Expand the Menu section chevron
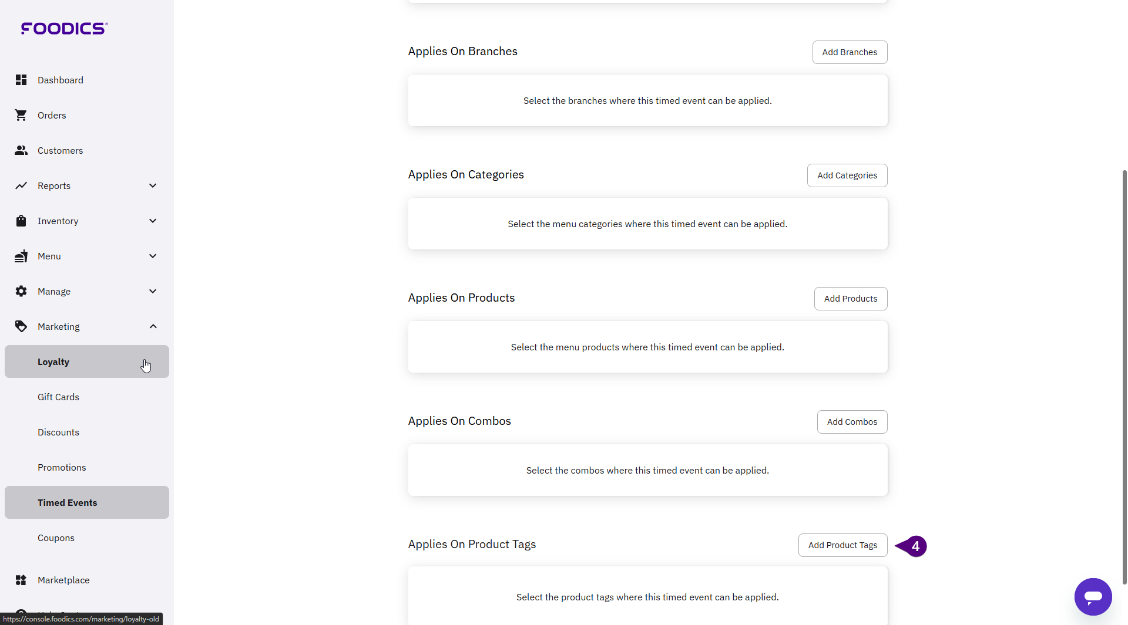The width and height of the screenshot is (1128, 625). point(153,256)
